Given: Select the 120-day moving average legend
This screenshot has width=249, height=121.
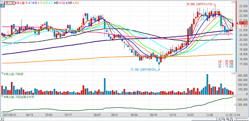Looking at the screenshot, I should pos(62,3).
